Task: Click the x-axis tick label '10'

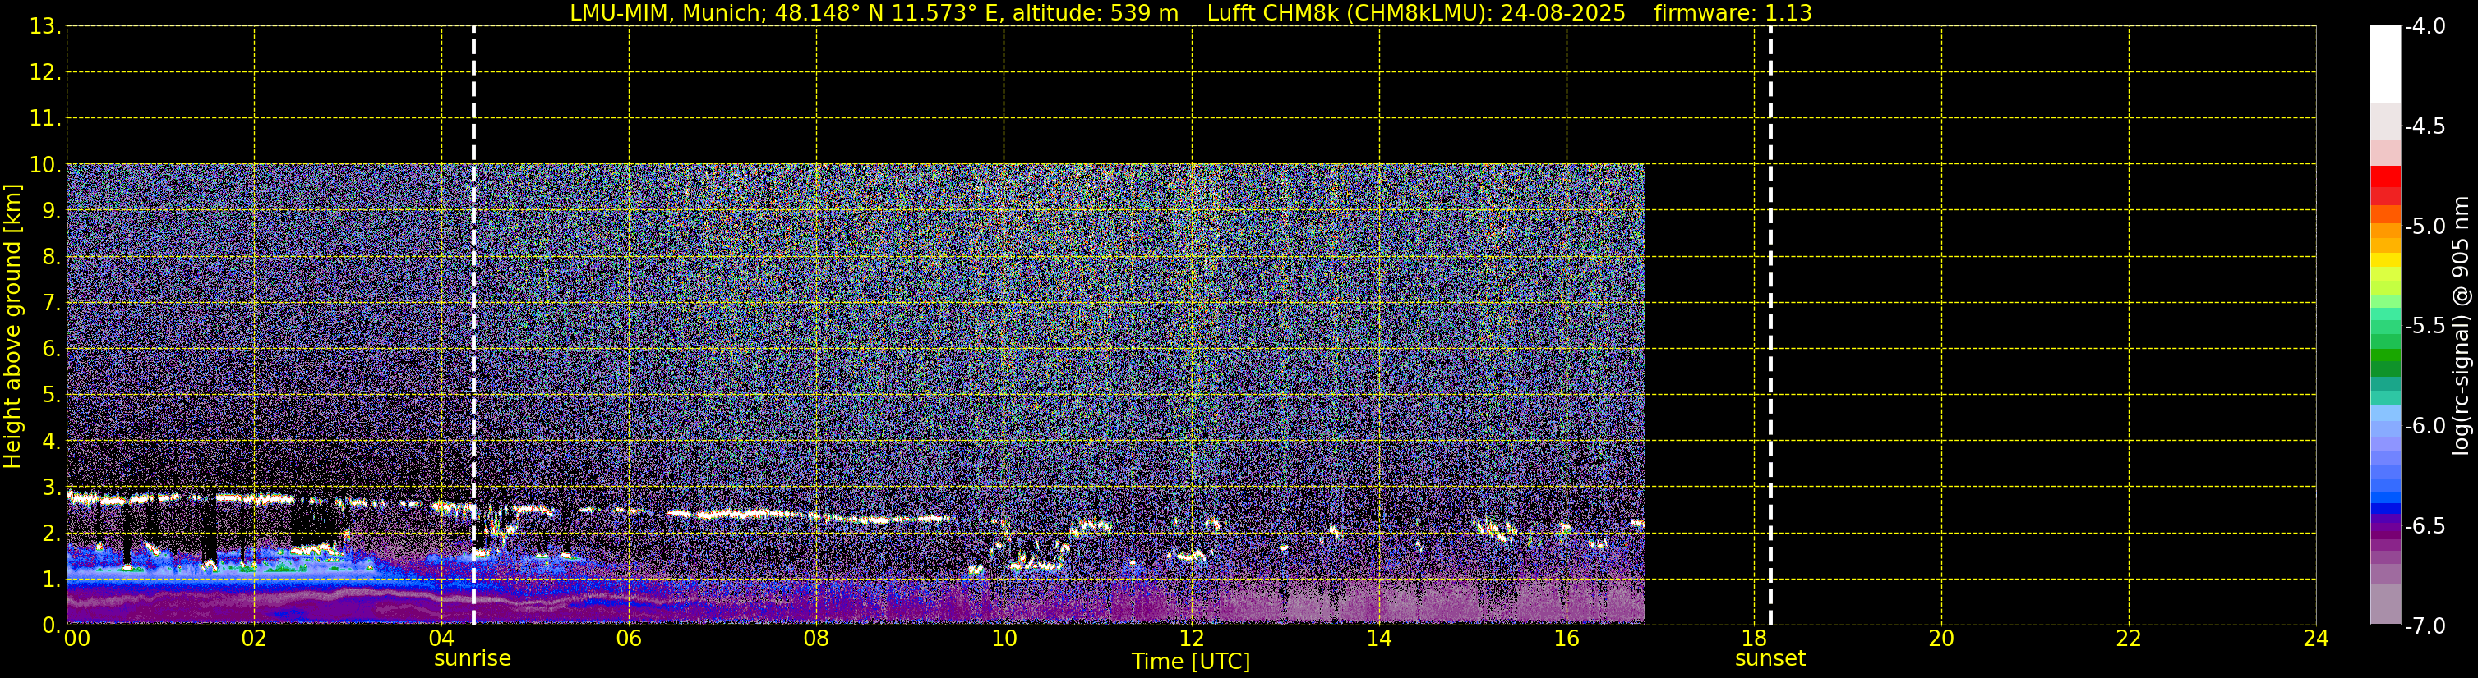Action: (1004, 639)
